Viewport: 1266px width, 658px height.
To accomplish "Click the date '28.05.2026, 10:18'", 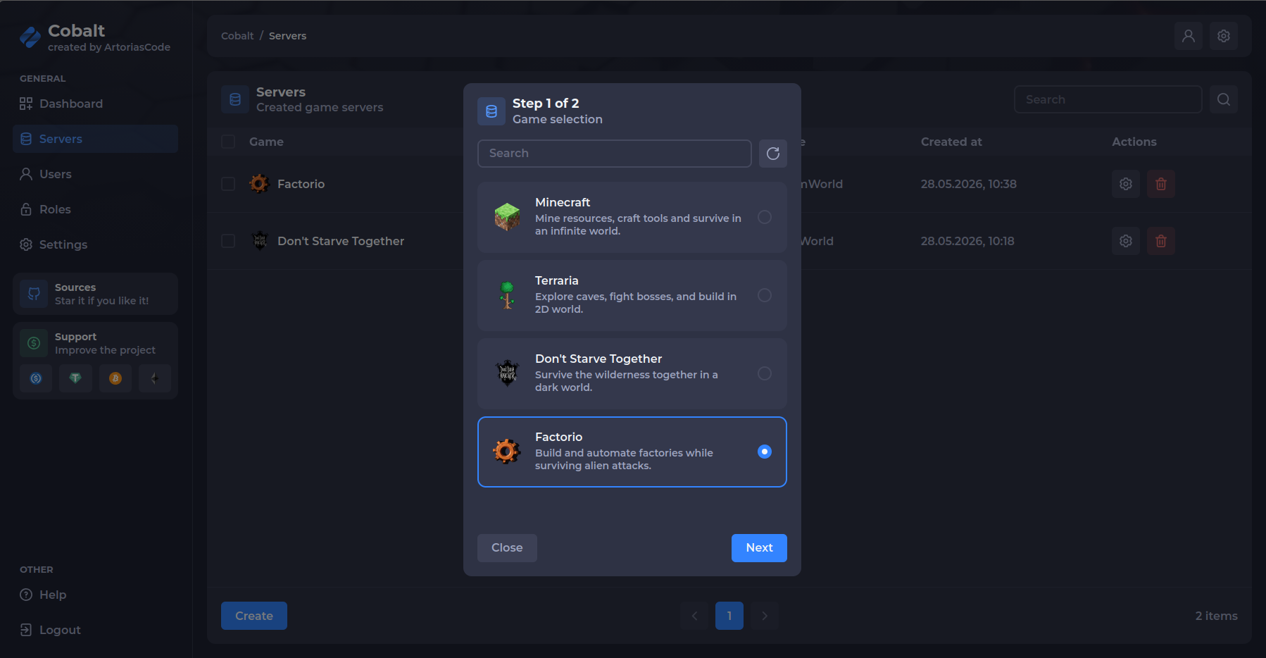I will 967,241.
